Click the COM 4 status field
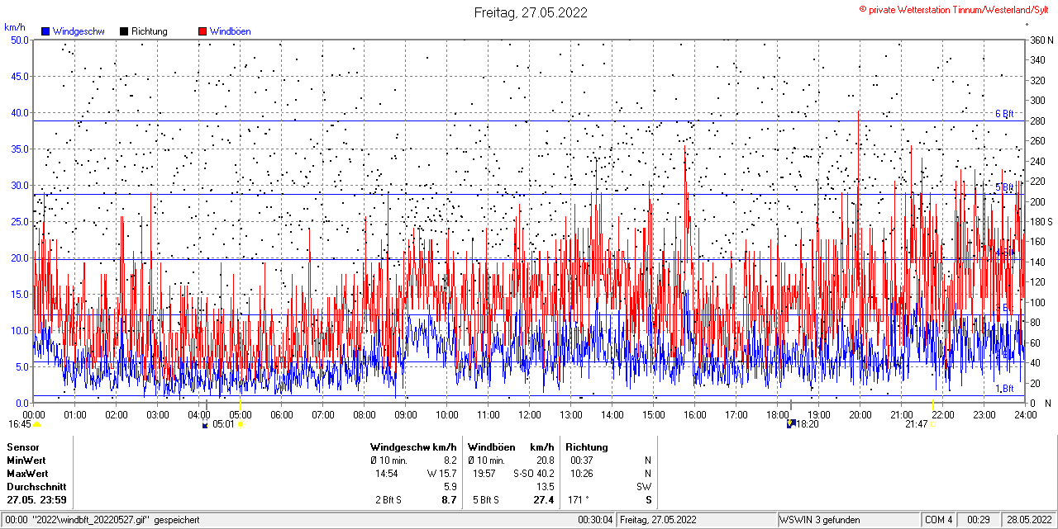 (939, 520)
